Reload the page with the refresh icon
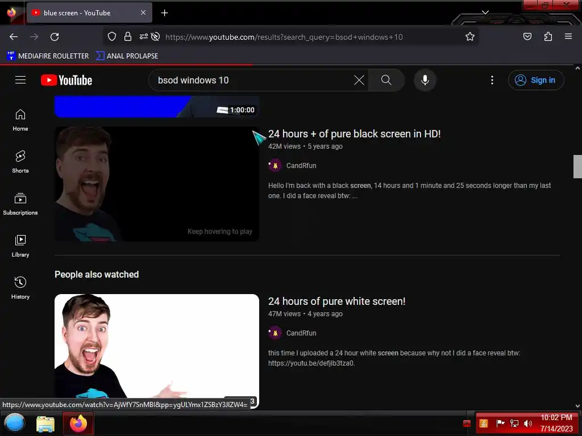This screenshot has height=436, width=582. [55, 37]
